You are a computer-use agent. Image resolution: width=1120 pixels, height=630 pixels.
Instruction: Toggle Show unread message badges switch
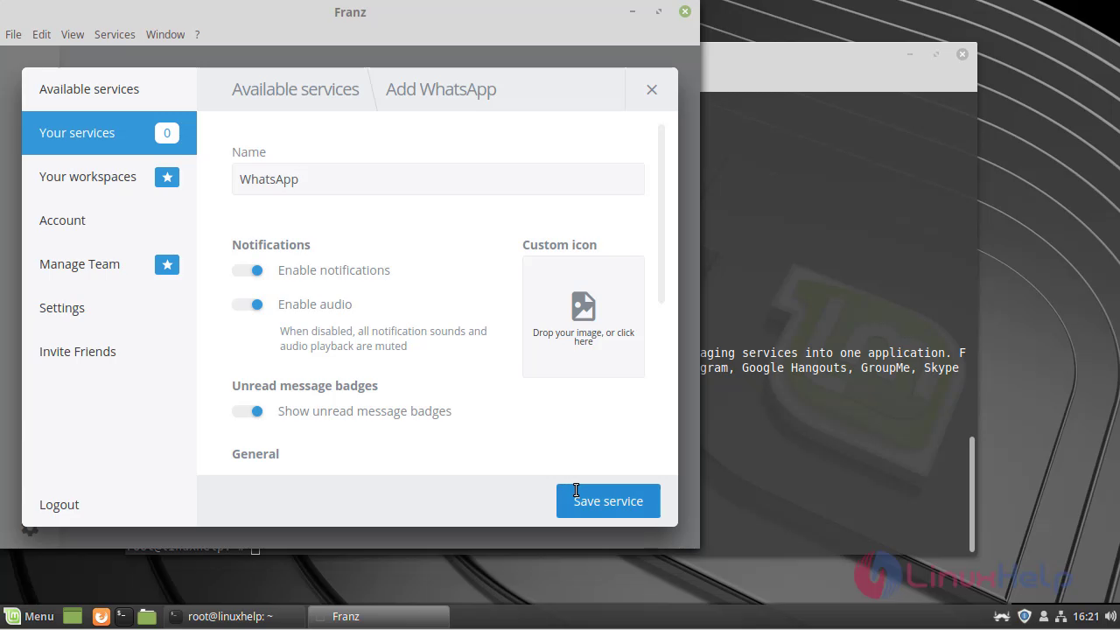(248, 411)
